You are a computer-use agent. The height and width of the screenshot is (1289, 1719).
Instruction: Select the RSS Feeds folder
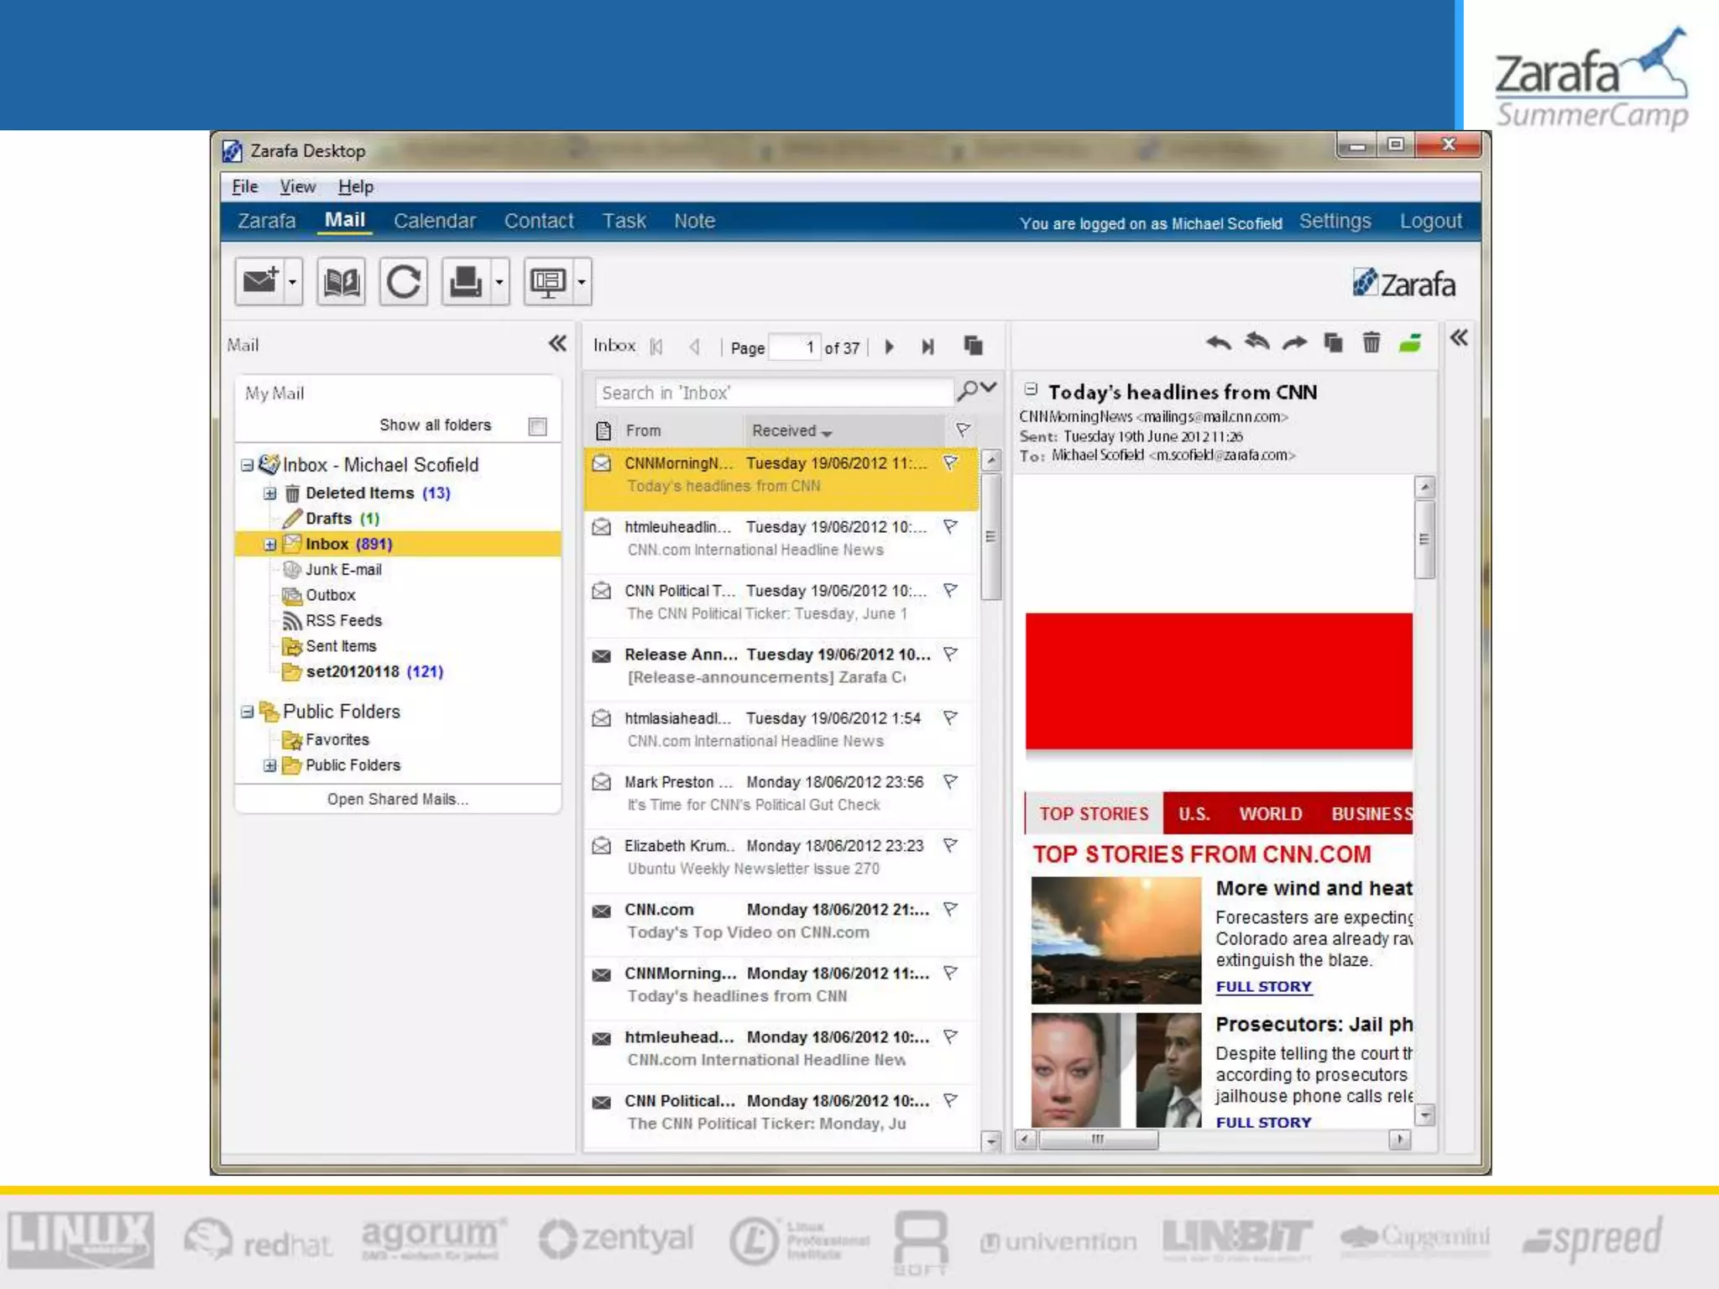click(343, 621)
